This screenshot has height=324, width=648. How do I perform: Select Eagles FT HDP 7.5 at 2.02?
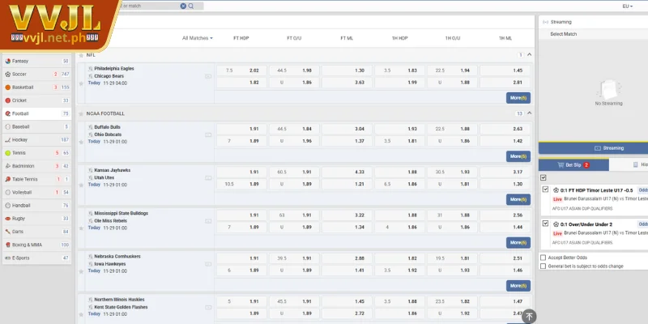[241, 70]
